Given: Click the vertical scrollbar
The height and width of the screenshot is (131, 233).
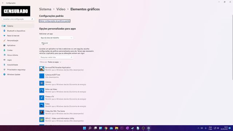Looking at the screenshot, I should (x=232, y=48).
